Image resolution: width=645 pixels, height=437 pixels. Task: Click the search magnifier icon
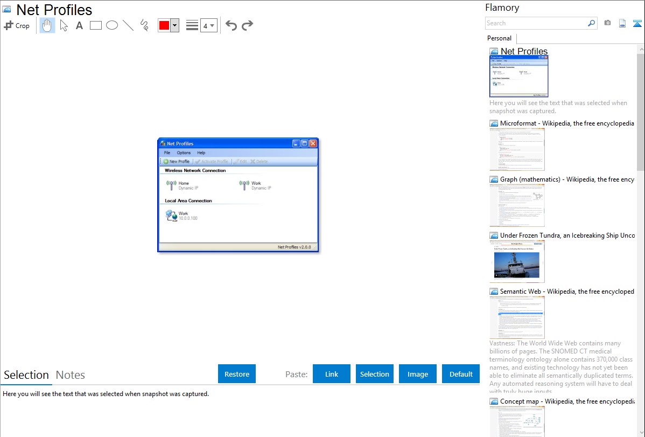click(592, 23)
